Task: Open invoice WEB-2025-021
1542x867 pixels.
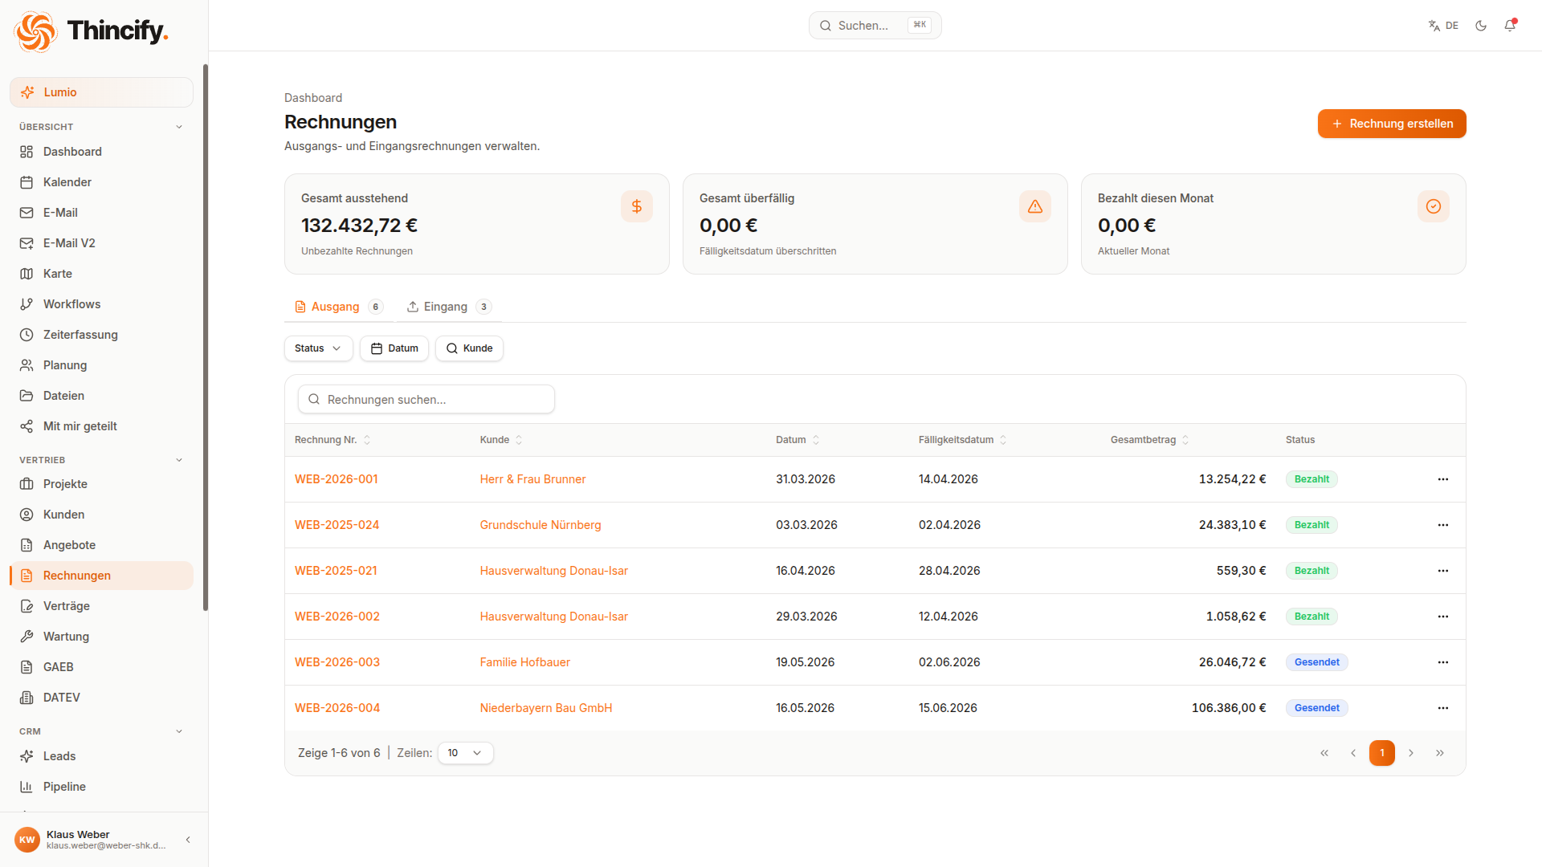Action: (336, 571)
